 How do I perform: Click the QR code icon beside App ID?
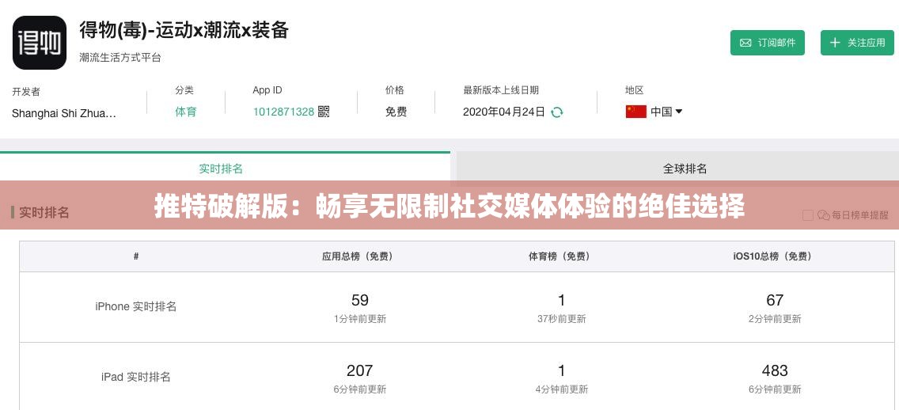[x=324, y=112]
